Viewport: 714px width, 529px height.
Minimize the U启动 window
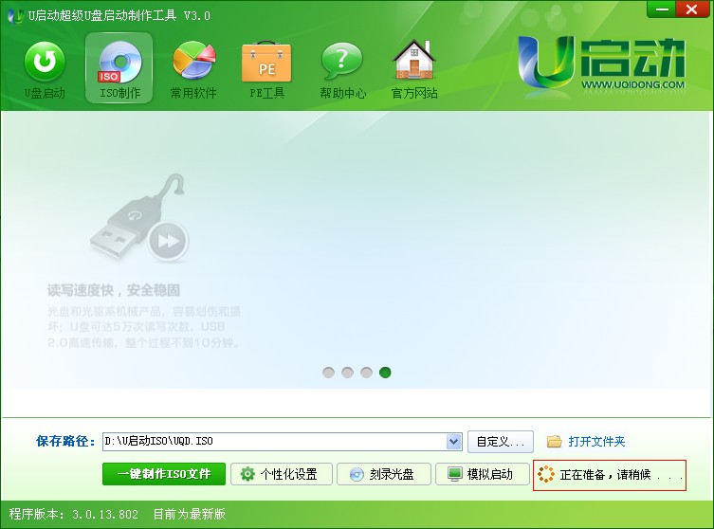pos(662,9)
